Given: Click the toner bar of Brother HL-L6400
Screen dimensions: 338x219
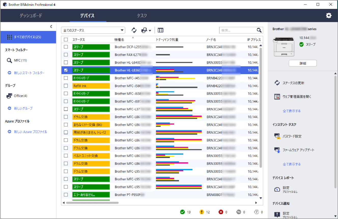Looking at the screenshot, I should 174,62.
